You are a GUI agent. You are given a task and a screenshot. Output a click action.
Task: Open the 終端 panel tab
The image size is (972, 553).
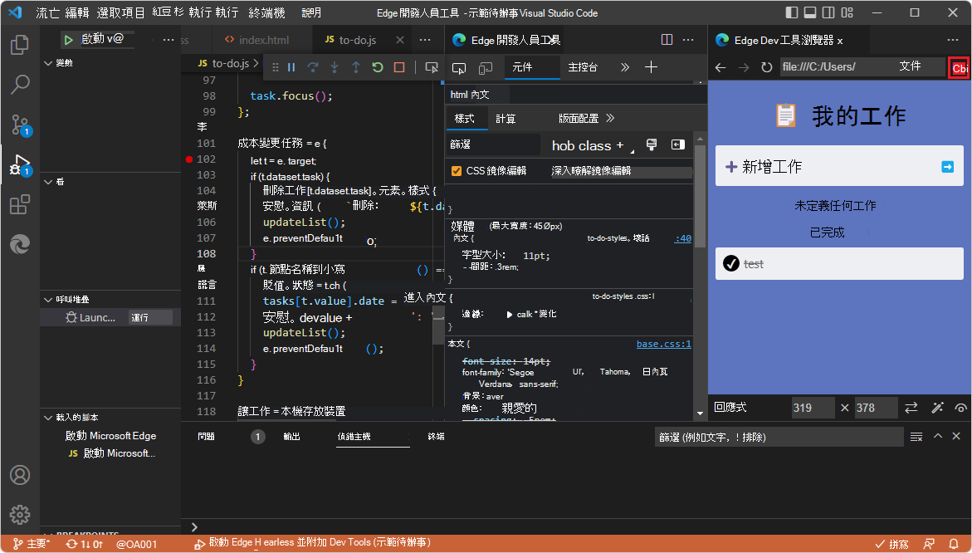tap(436, 437)
